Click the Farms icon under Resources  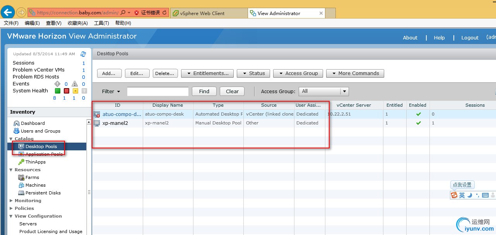[x=21, y=177]
